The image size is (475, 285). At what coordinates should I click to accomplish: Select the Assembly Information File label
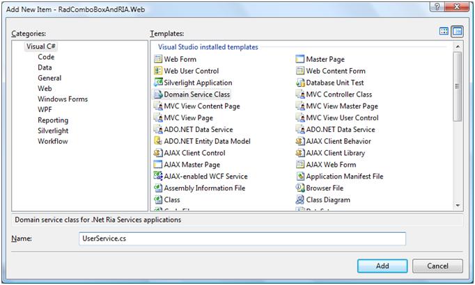pyautogui.click(x=205, y=188)
